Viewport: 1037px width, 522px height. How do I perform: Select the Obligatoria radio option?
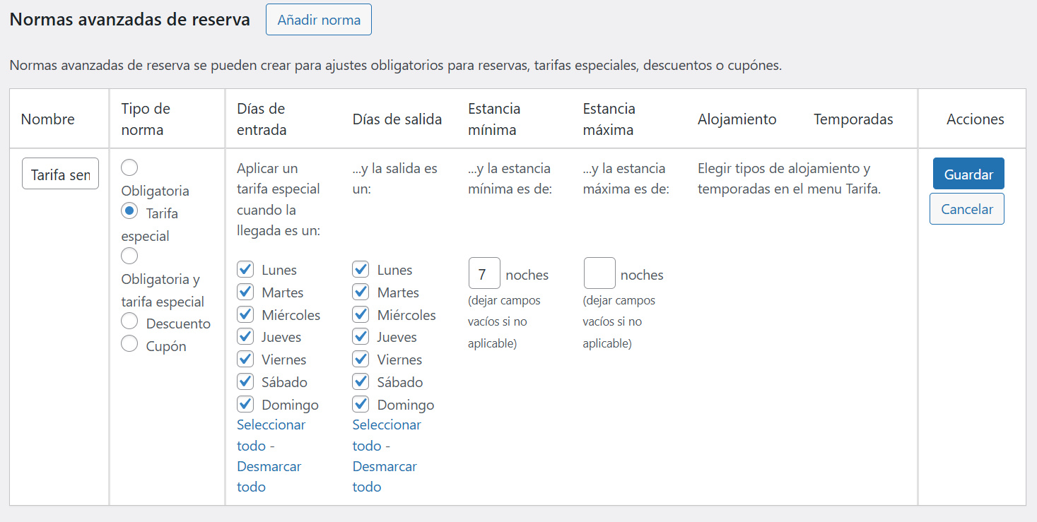tap(129, 167)
